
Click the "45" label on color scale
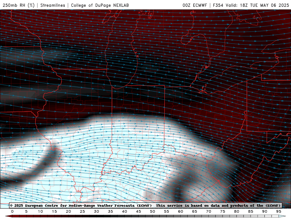click(x=139, y=211)
